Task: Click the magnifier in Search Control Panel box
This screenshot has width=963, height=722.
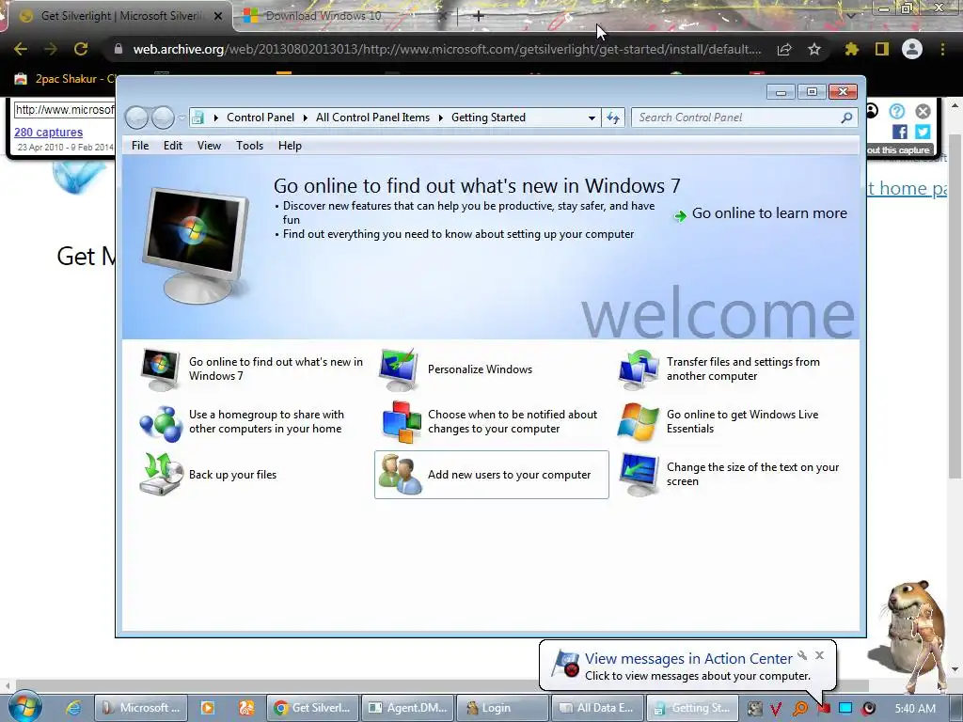Action: [846, 118]
